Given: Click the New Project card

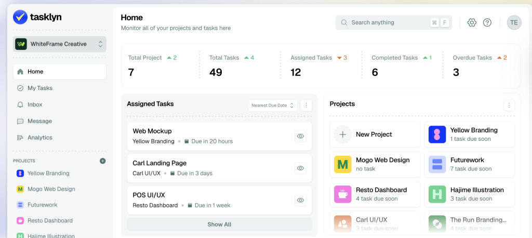Looking at the screenshot, I should pos(375,135).
